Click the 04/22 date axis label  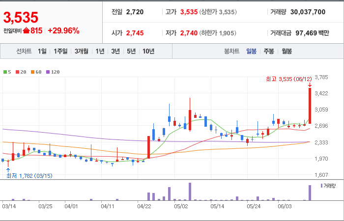click(x=144, y=207)
